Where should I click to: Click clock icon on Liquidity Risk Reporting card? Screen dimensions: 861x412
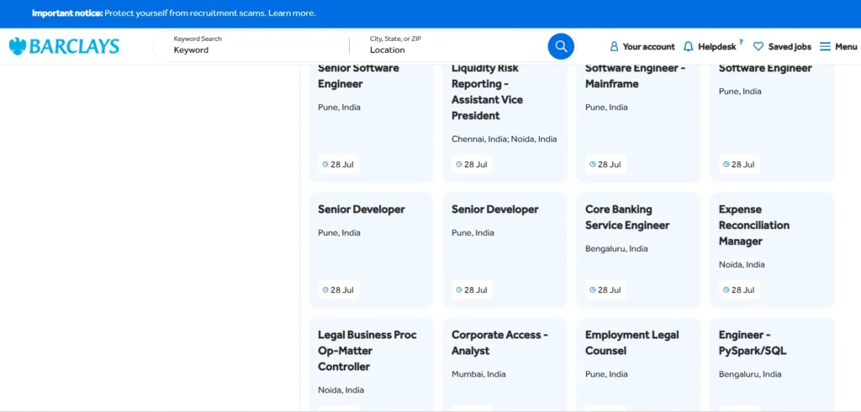(x=458, y=164)
